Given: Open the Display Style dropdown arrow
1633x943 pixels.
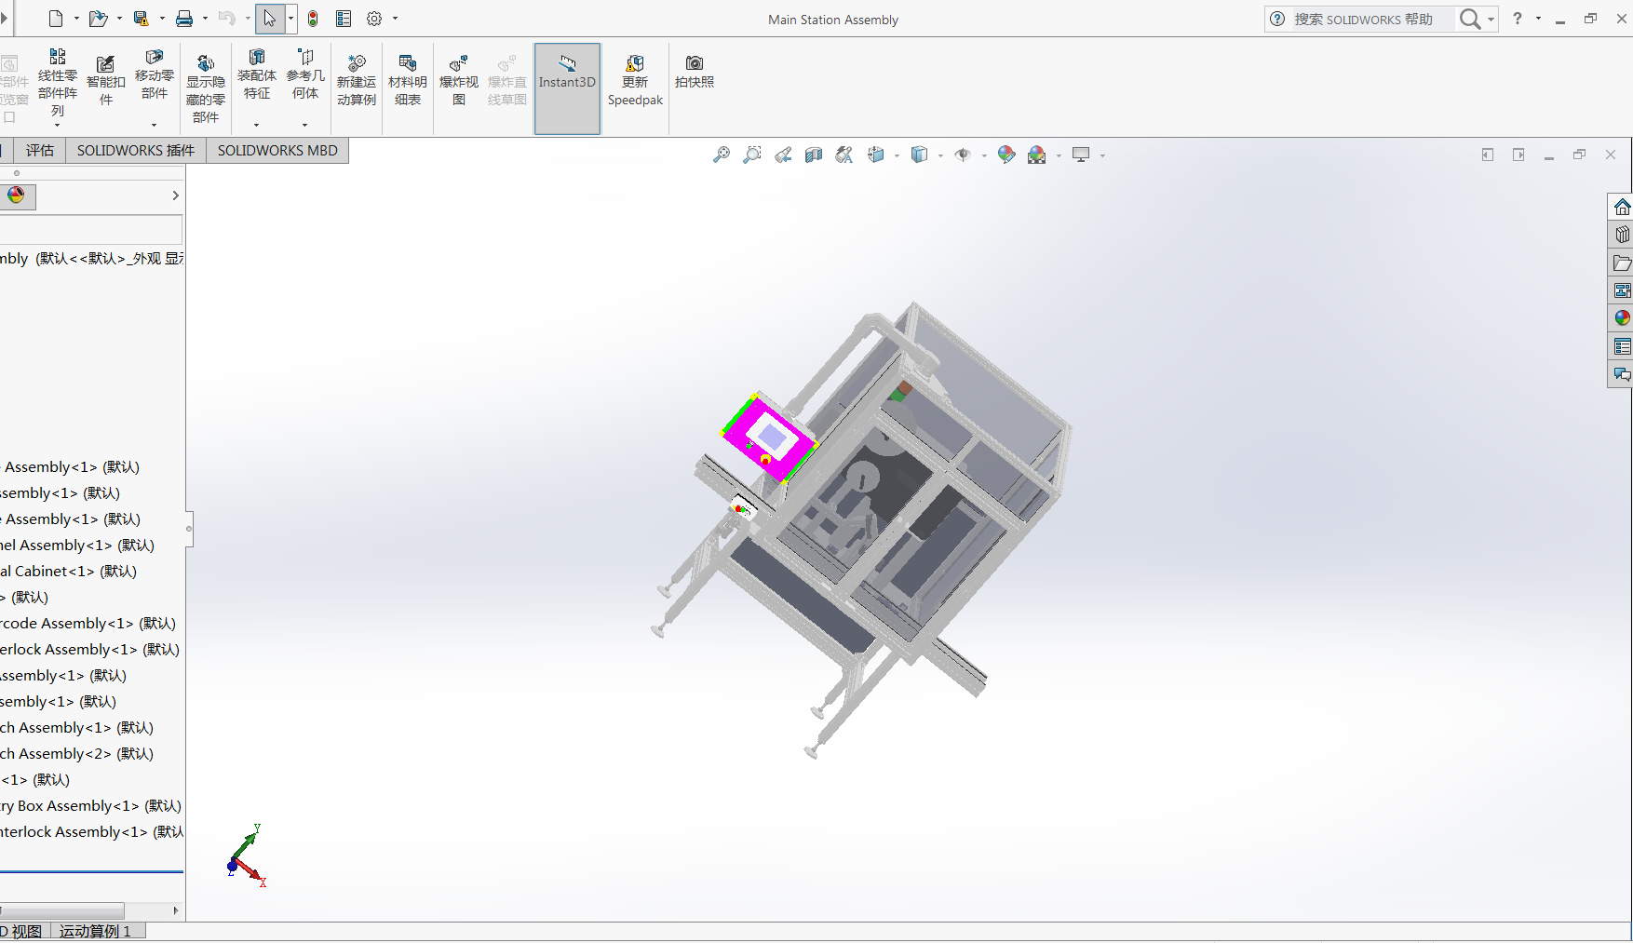Looking at the screenshot, I should tap(940, 155).
